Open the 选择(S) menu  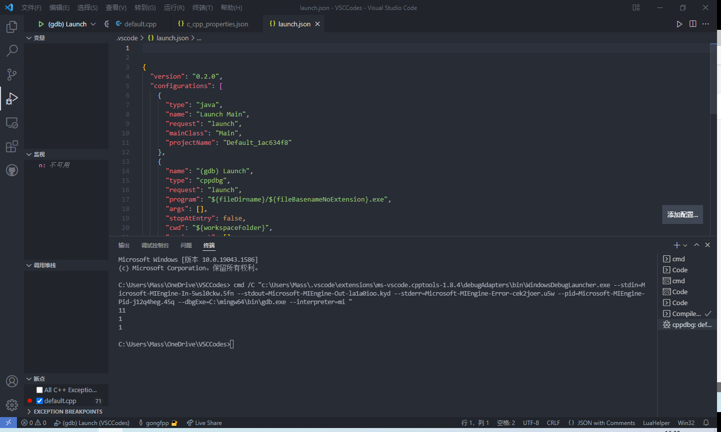(88, 8)
